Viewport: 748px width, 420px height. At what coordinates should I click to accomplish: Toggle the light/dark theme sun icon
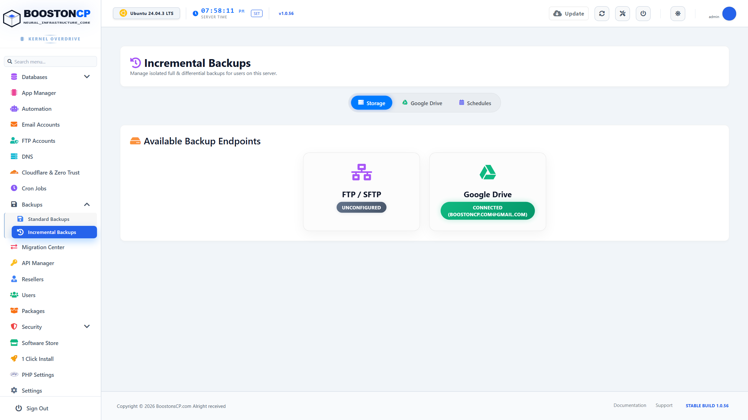(x=678, y=14)
